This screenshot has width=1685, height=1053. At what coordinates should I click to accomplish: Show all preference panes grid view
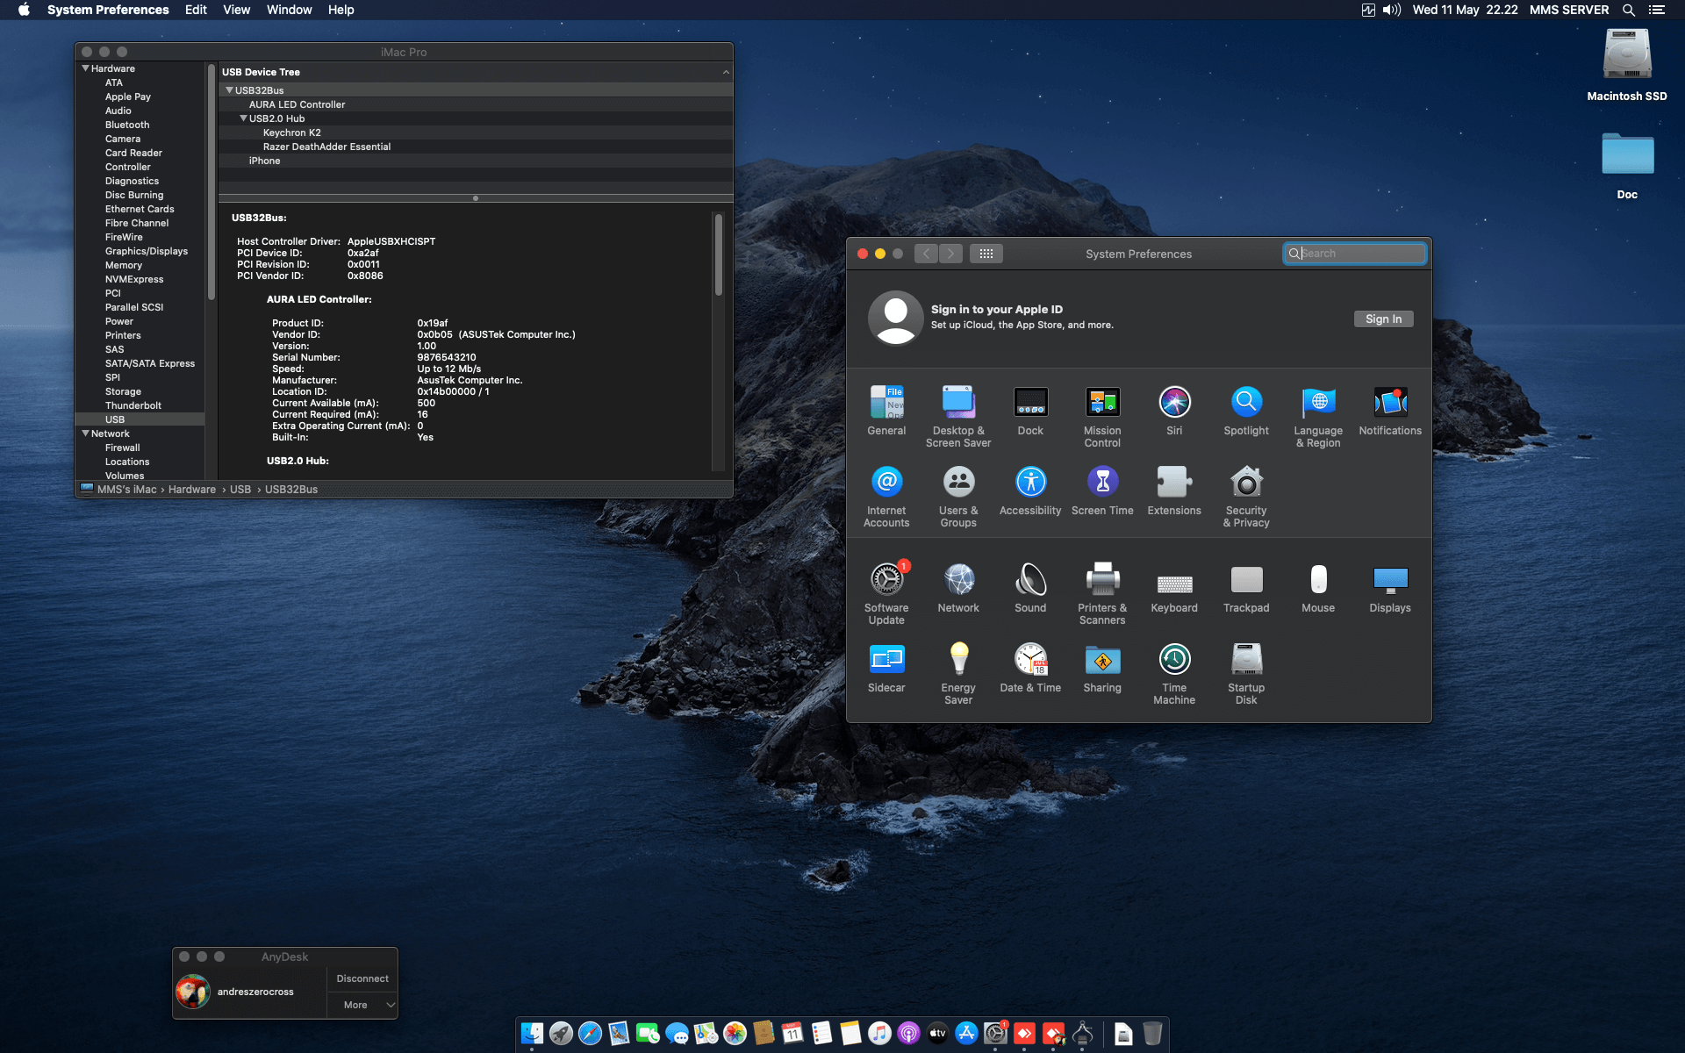[986, 253]
